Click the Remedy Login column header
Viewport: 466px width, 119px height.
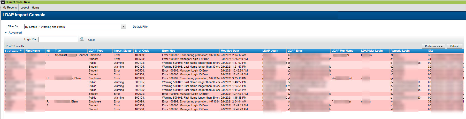pos(400,51)
